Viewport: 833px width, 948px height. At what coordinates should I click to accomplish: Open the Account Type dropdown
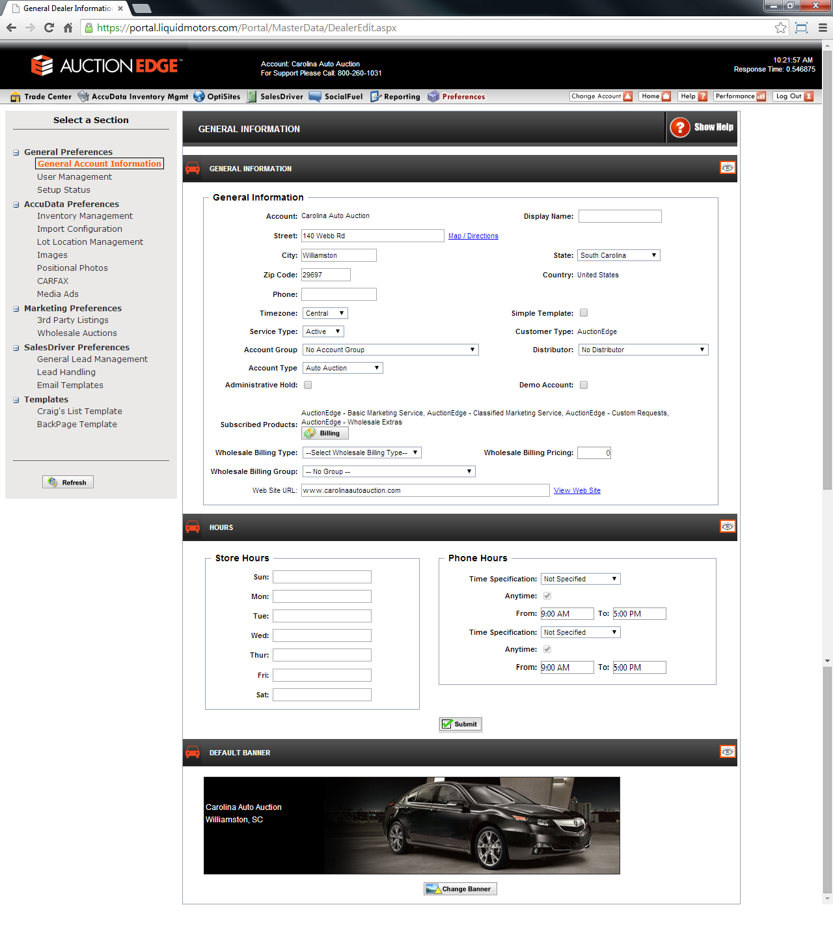point(343,368)
